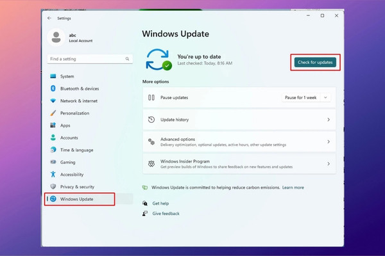This screenshot has height=256, width=385.
Task: Click the Personalization paintbrush icon
Action: (53, 113)
